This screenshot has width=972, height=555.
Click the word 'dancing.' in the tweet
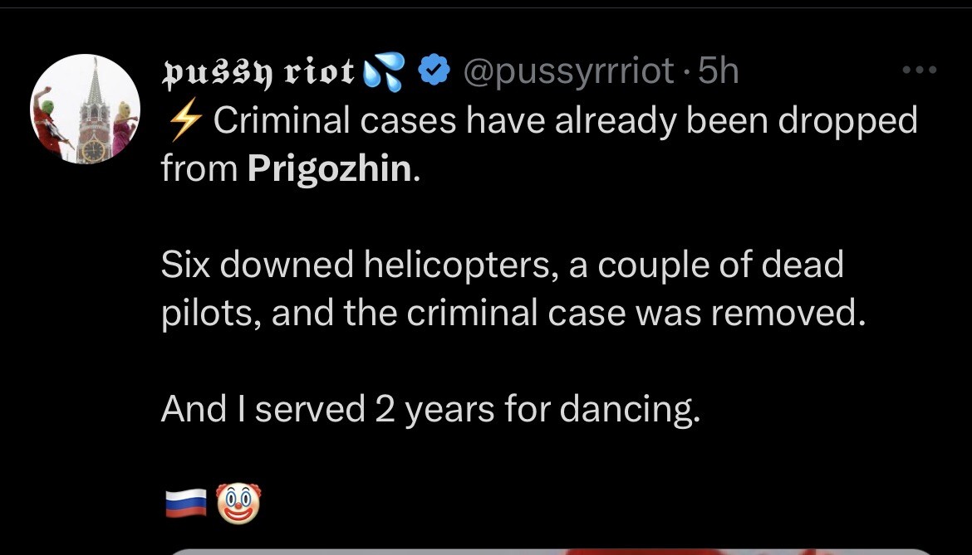point(630,409)
